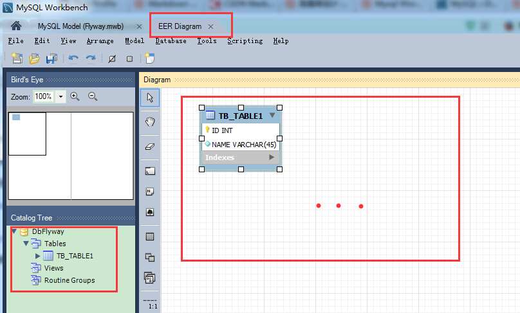520x313 pixels.
Task: Click the TB_TABLE1 title in diagram
Action: click(x=241, y=116)
